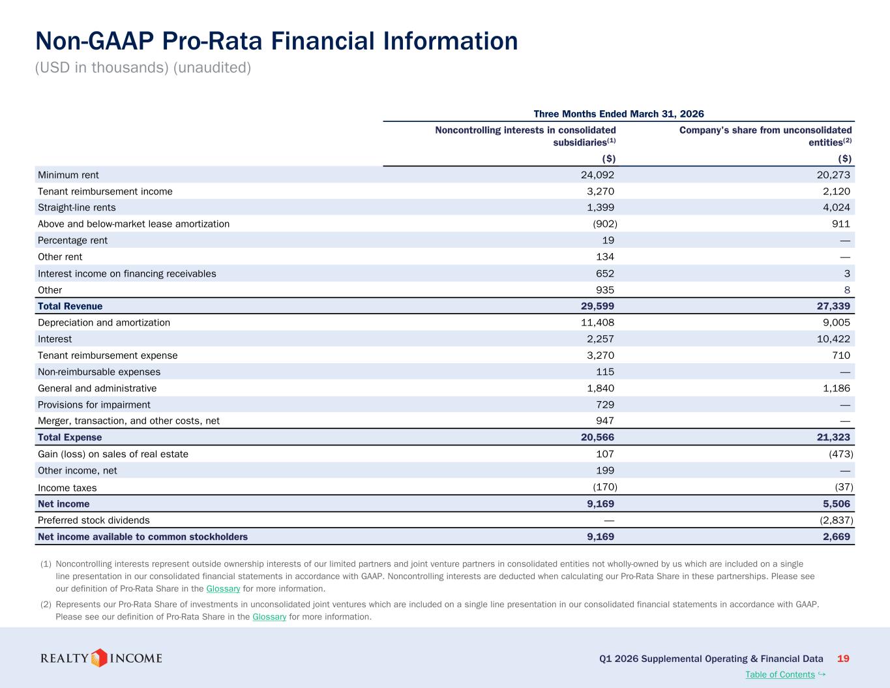Click the value 19 for Percentage rent
The height and width of the screenshot is (688, 890).
(x=608, y=240)
